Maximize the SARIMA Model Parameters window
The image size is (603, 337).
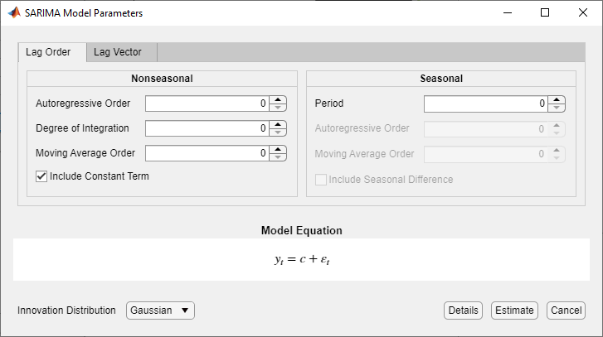pyautogui.click(x=545, y=13)
